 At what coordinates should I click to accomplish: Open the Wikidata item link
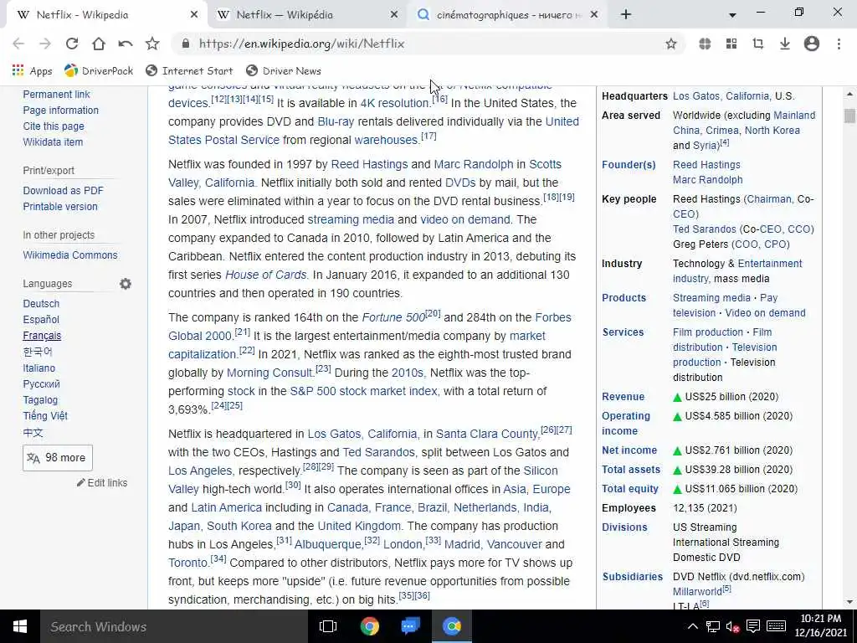point(53,141)
